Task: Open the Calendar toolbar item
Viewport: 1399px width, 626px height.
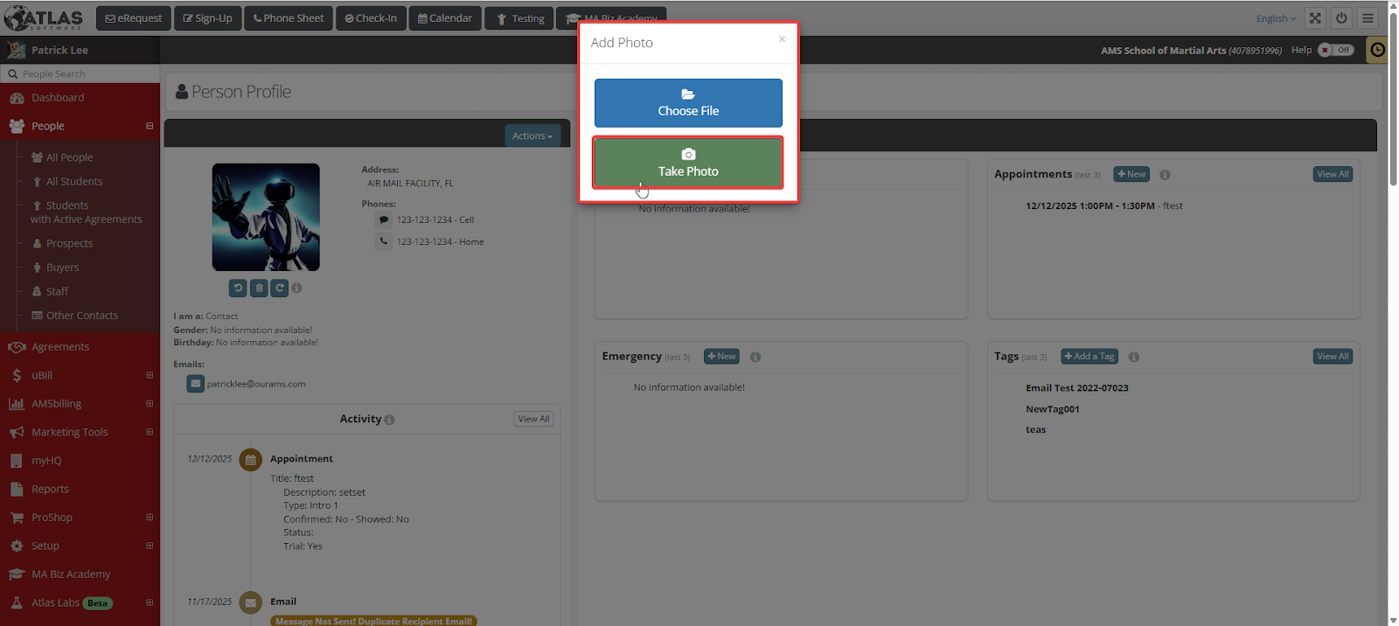Action: (445, 18)
